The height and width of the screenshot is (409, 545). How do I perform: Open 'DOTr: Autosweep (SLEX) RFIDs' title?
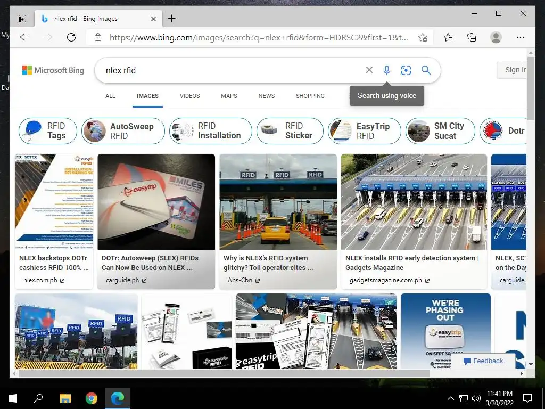(150, 263)
